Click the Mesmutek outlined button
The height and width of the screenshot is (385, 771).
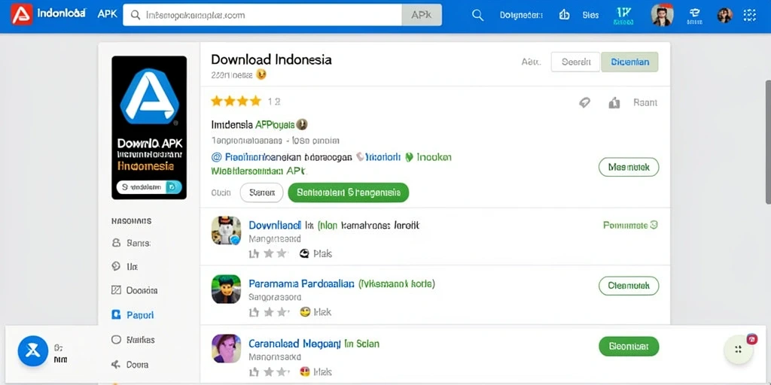(x=629, y=168)
